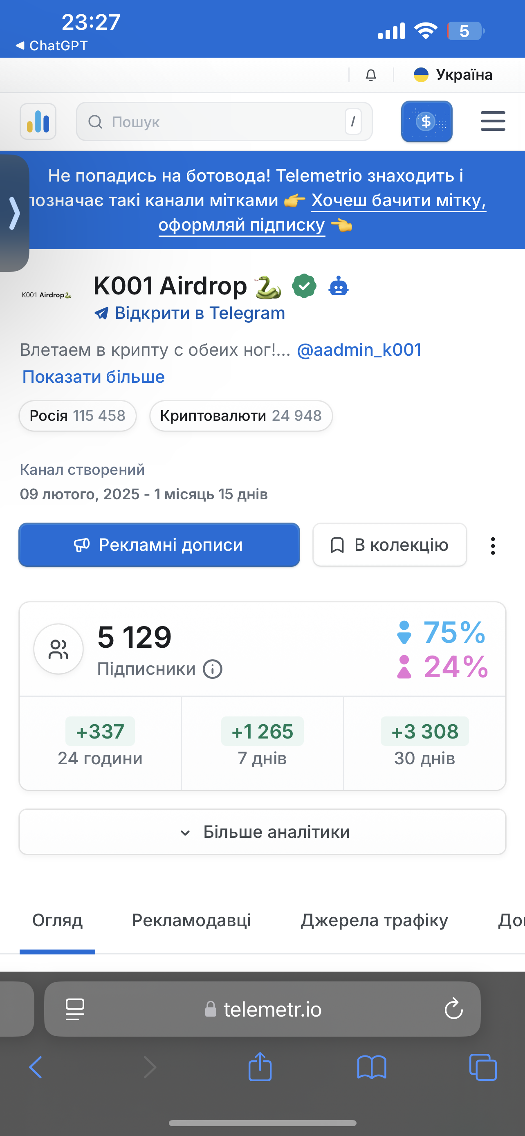Open the Україна country selector
Image resolution: width=525 pixels, height=1136 pixels.
click(x=453, y=75)
